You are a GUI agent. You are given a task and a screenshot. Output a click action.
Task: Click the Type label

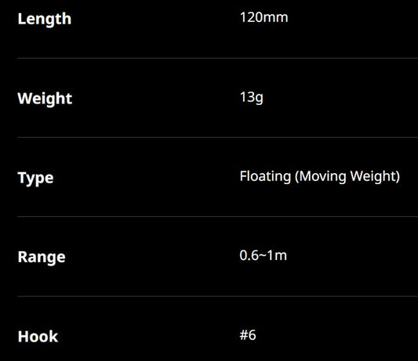35,178
